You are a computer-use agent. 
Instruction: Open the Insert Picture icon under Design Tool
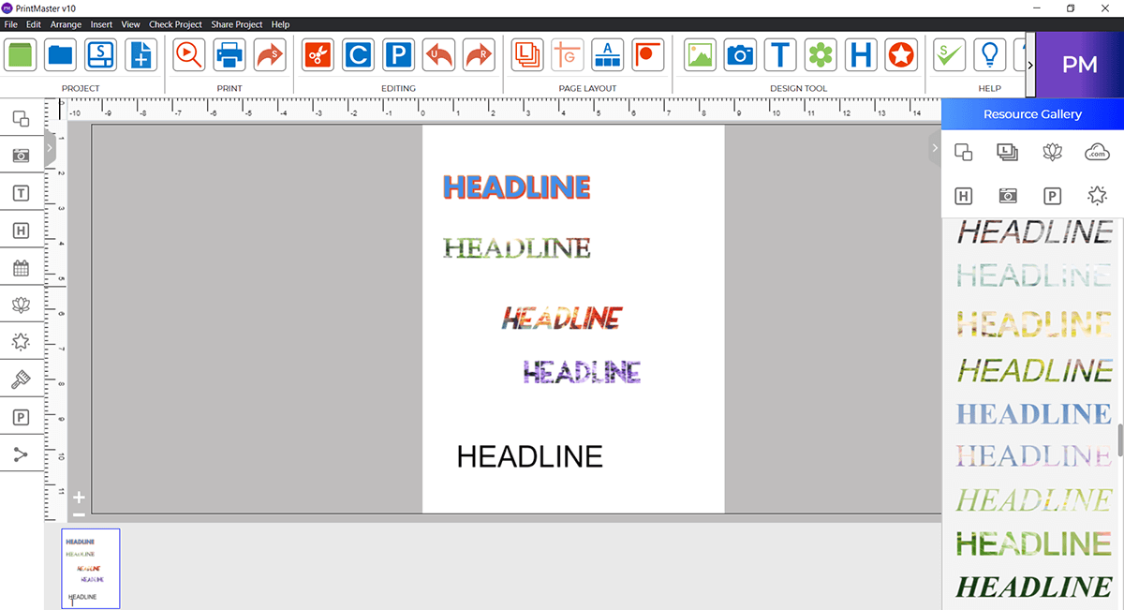(x=699, y=54)
